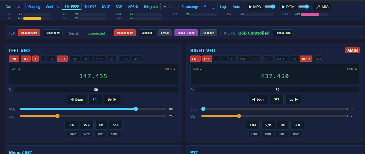
Task: Click SEL on the Left VFO
Action: (x=95, y=99)
